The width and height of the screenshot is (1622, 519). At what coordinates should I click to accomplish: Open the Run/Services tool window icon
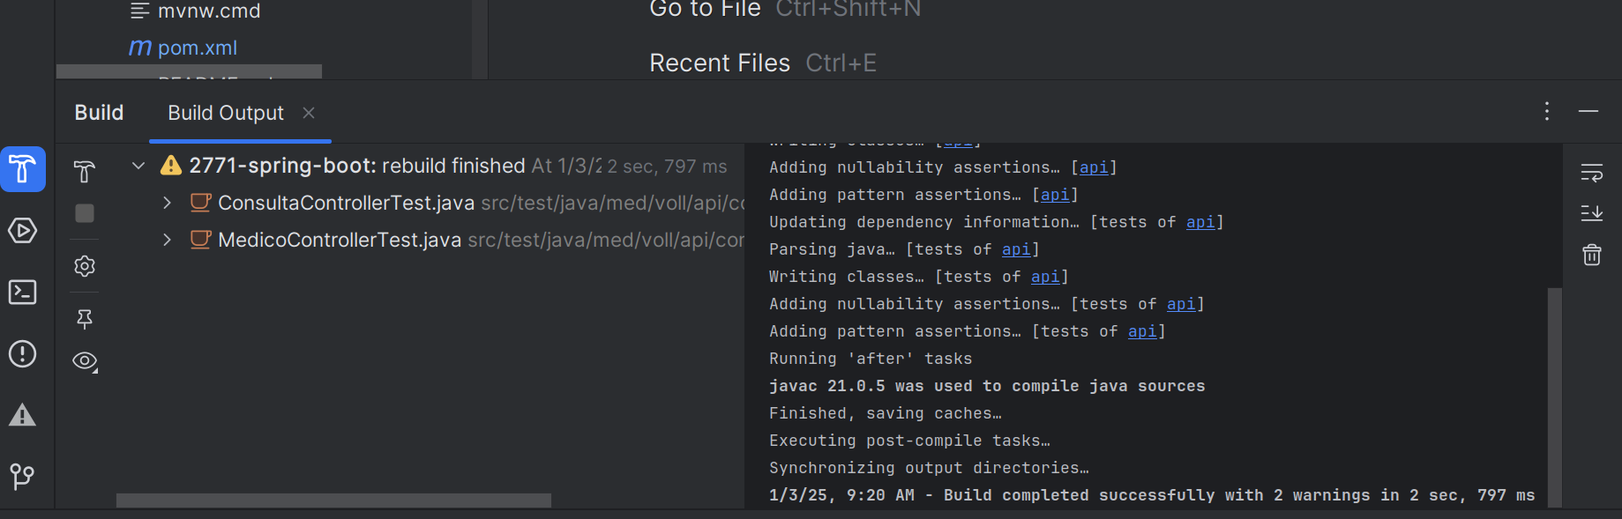(23, 231)
